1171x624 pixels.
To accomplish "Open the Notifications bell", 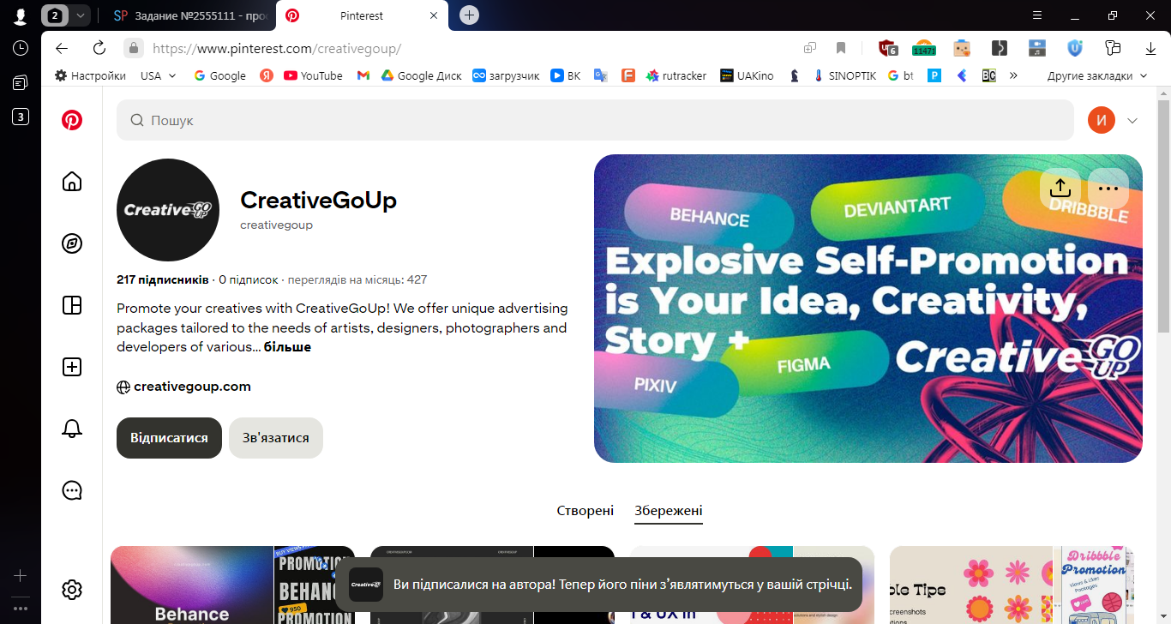I will pyautogui.click(x=72, y=429).
